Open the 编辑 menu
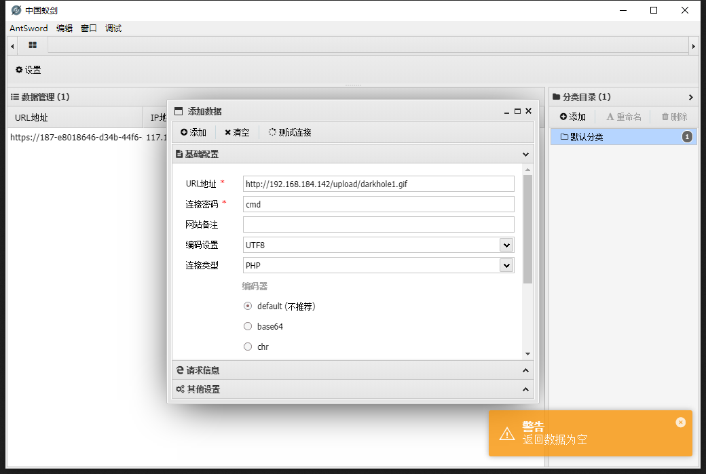The width and height of the screenshot is (706, 474). 64,28
